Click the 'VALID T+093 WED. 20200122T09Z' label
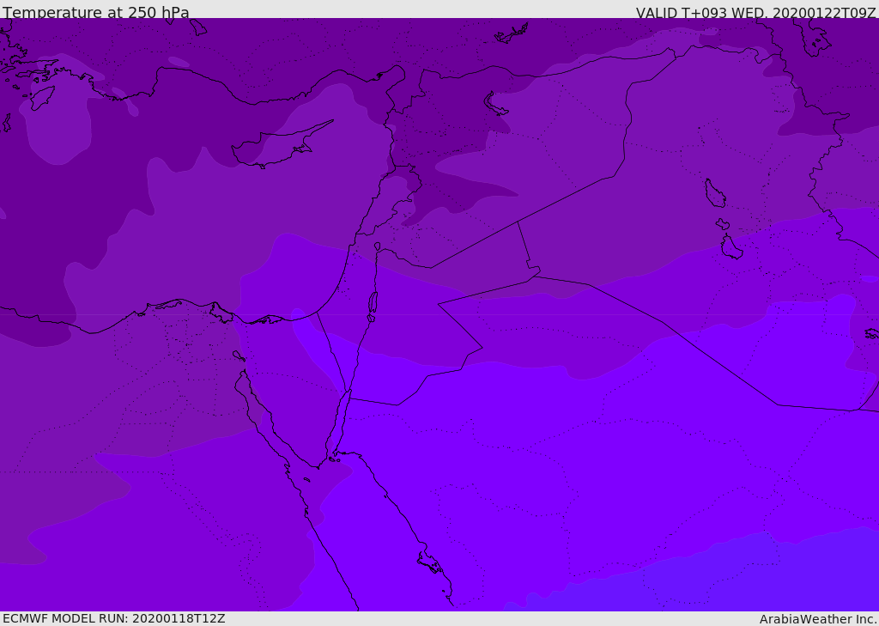This screenshot has width=879, height=626. click(755, 13)
